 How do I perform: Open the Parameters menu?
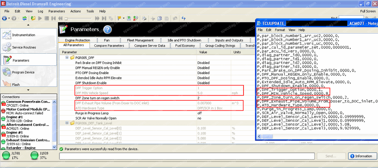tap(57, 11)
